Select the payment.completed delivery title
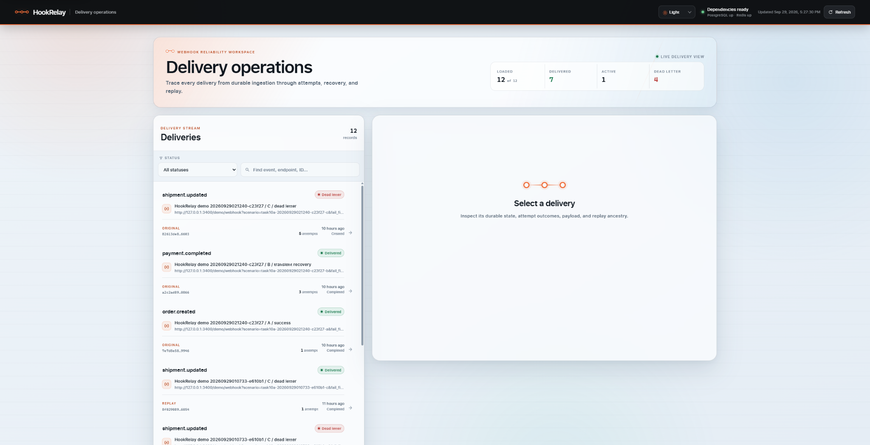This screenshot has width=870, height=445. (186, 253)
